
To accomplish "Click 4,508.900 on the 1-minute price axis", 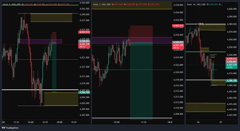I will click(178, 114).
